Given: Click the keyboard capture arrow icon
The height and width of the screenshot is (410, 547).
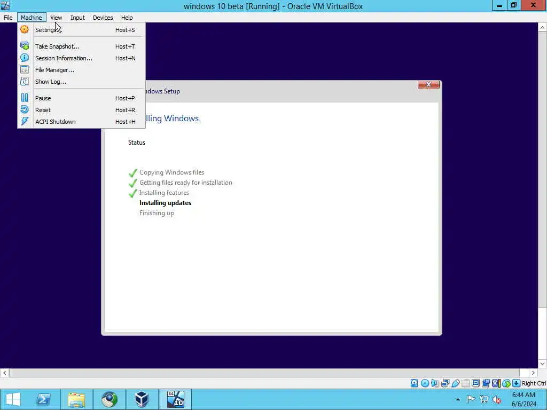Looking at the screenshot, I should (517, 383).
